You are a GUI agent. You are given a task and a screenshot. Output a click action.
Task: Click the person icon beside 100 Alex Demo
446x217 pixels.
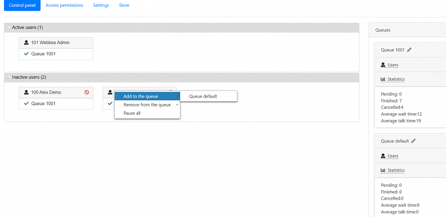[x=26, y=92]
